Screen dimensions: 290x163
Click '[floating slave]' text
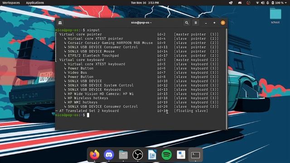(x=191, y=111)
